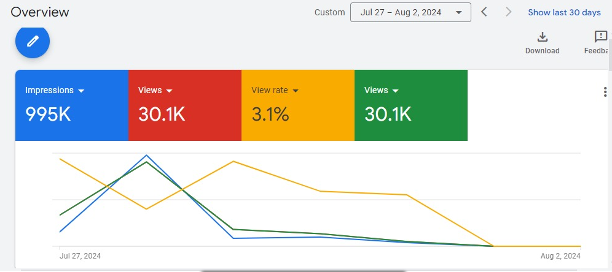Viewport: 612px width, 272px height.
Task: Click the Download icon
Action: 542,37
